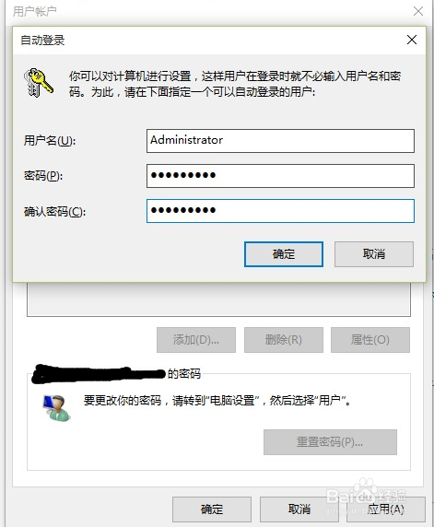Click the 用户名 Administrator text field
The image size is (434, 527).
click(280, 141)
